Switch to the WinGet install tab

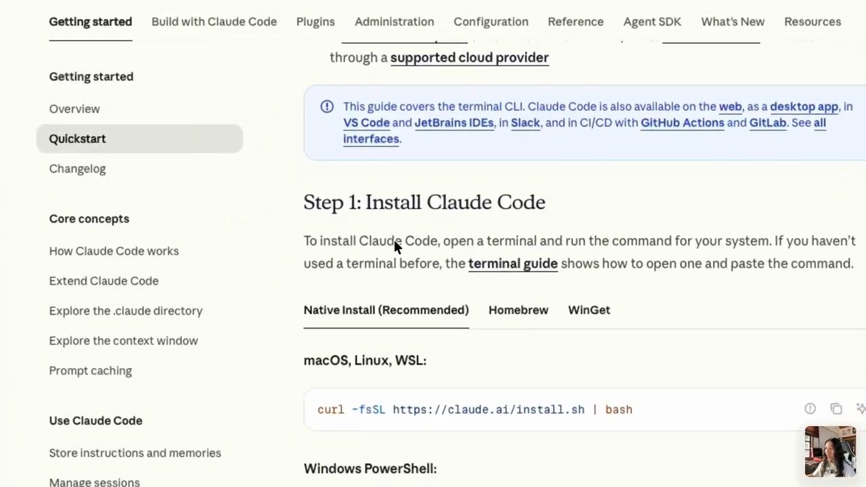tap(589, 310)
